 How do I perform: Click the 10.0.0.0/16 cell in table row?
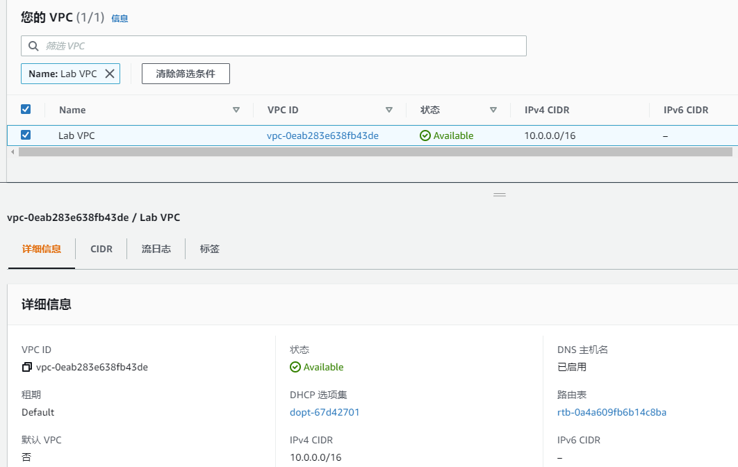[550, 136]
